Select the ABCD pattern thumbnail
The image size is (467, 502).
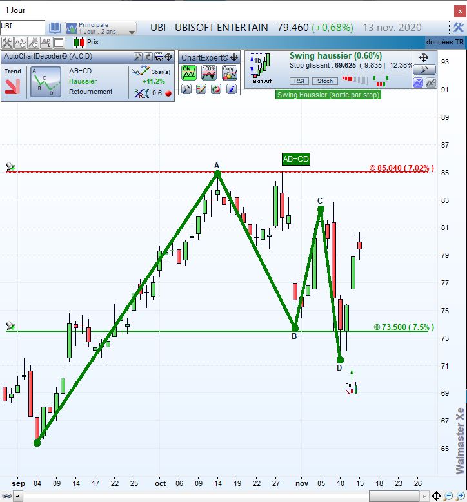pos(46,82)
